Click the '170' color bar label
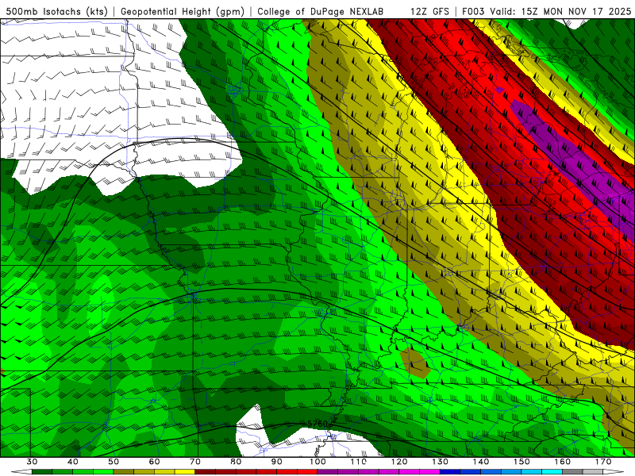Viewport: 635px width, 476px height. [603, 462]
